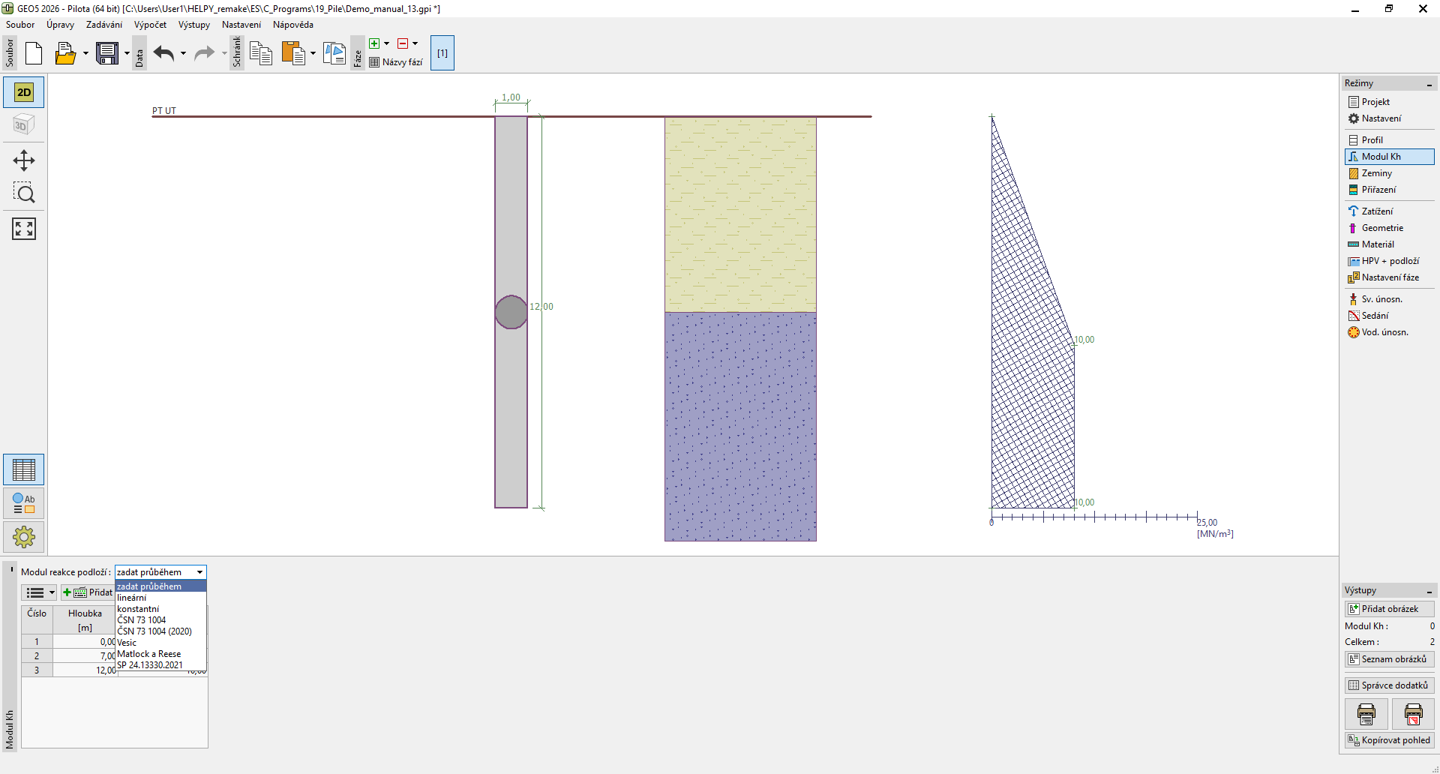Image resolution: width=1440 pixels, height=774 pixels.
Task: Click Kopírovat pohled button
Action: coord(1389,740)
